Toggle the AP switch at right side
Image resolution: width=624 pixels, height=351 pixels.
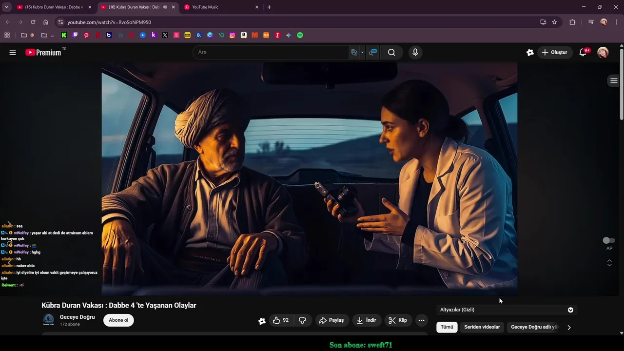point(609,240)
